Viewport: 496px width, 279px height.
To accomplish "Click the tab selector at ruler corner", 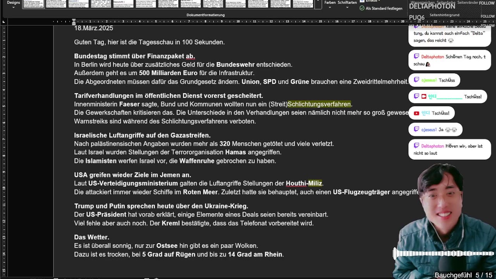I will 4,21.
